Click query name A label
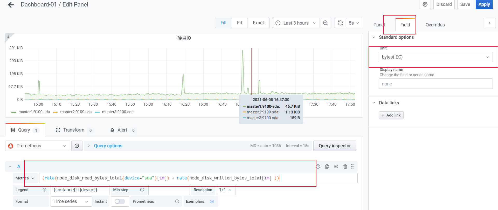The width and height of the screenshot is (498, 210). [x=19, y=166]
